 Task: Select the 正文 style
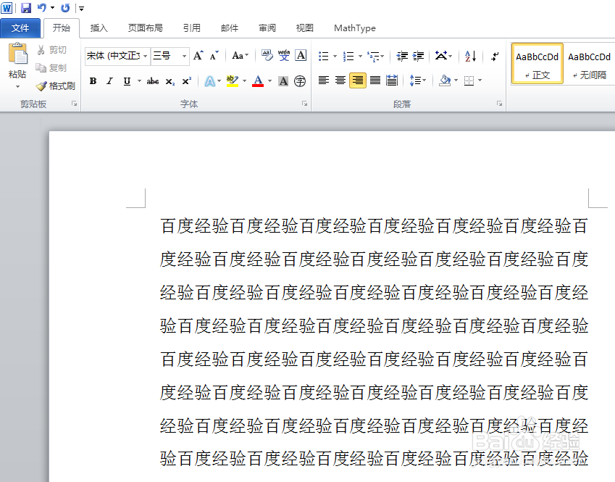537,64
